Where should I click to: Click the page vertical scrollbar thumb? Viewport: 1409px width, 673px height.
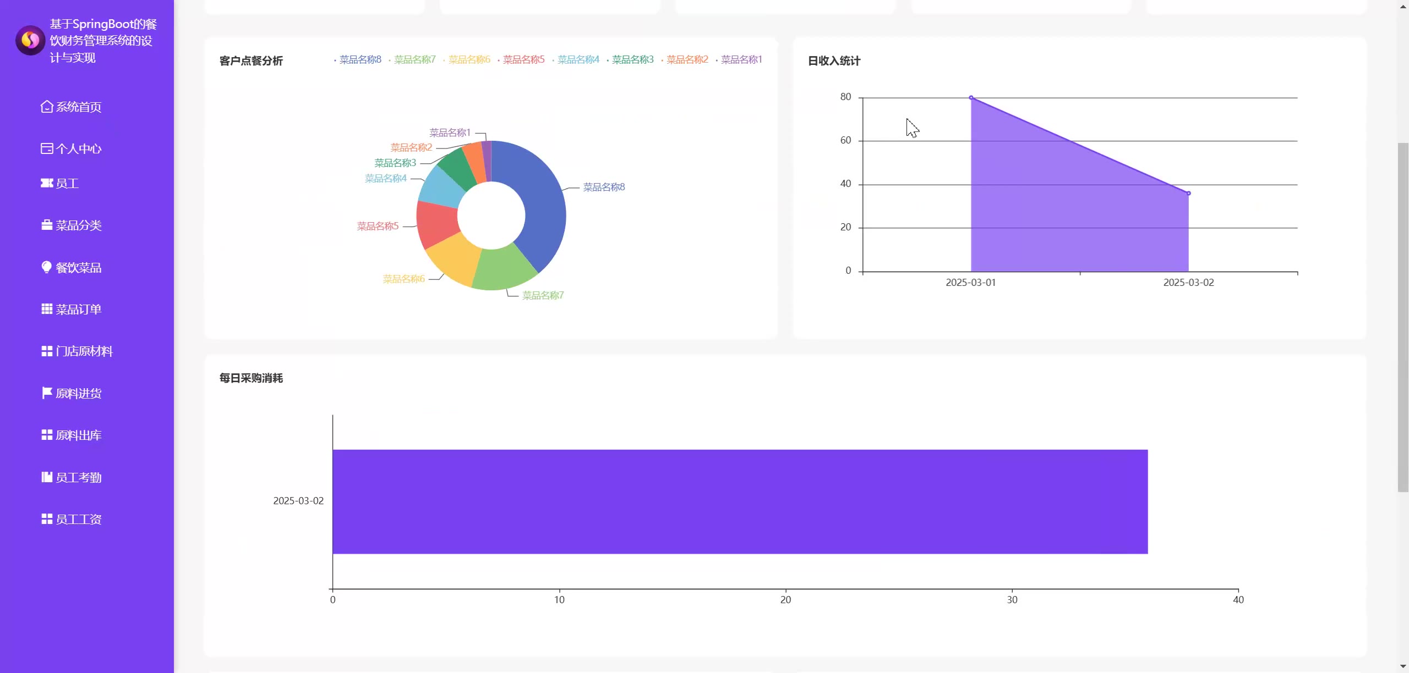pos(1403,318)
